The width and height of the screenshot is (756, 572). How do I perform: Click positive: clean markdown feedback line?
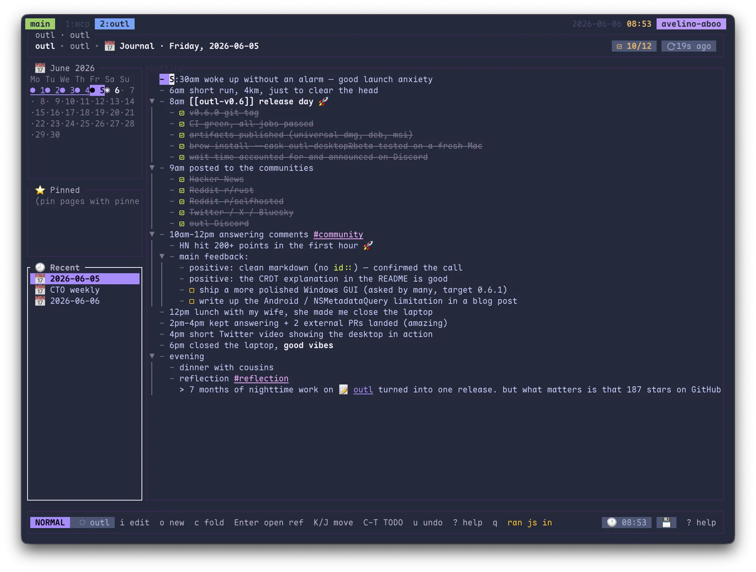click(326, 268)
